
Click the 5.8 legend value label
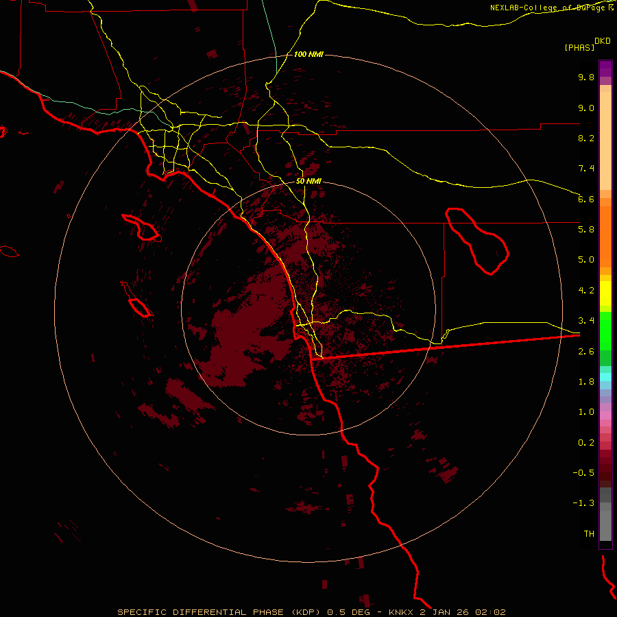pyautogui.click(x=586, y=230)
